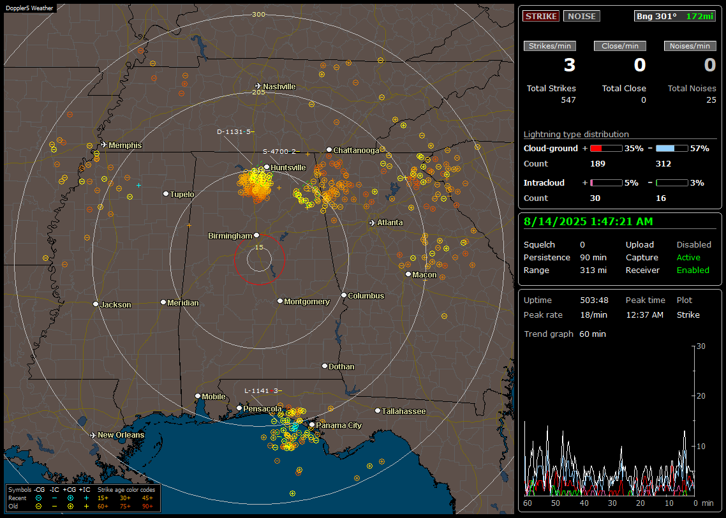Click the Receiver status Enabled
726x518 pixels.
[x=693, y=270]
